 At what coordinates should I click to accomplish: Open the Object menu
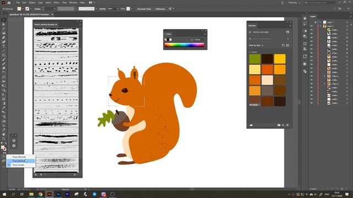point(32,3)
